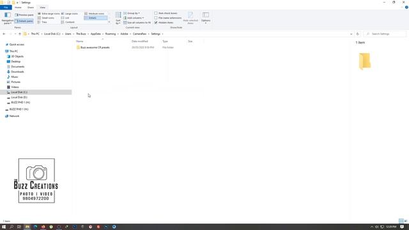The image size is (409, 230).
Task: Open 3D Objects in sidebar
Action: [17, 56]
